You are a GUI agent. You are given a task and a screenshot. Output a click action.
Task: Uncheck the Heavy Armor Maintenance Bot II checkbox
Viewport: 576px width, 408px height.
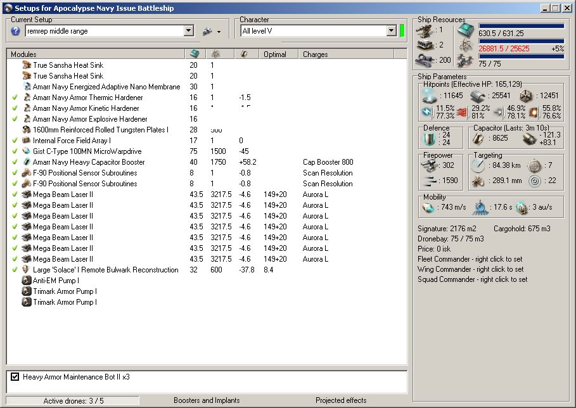(15, 377)
